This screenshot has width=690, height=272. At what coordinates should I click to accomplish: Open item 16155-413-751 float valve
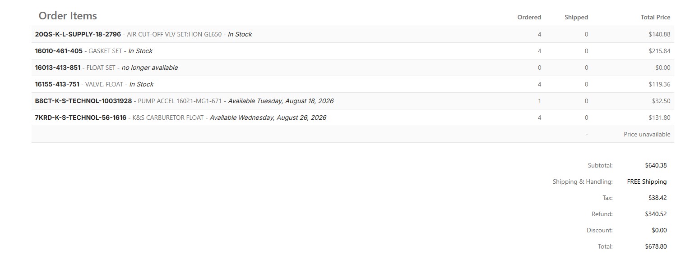(57, 84)
